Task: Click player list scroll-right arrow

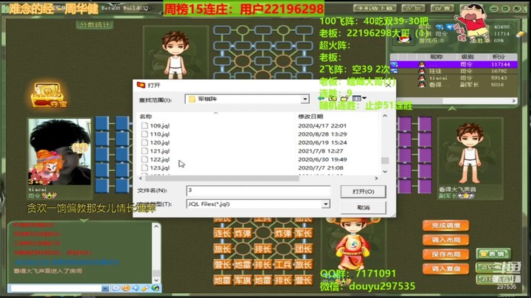Action: [x=514, y=101]
